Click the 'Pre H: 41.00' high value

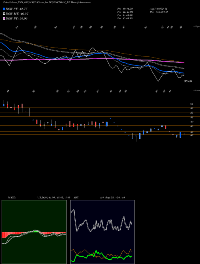(x=125, y=12)
